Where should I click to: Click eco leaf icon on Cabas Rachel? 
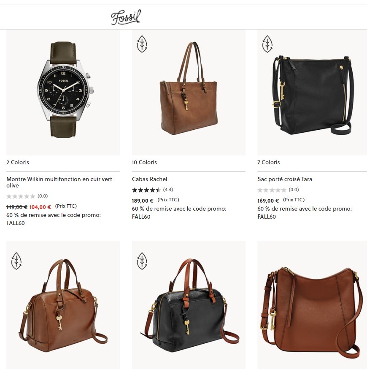click(x=142, y=44)
